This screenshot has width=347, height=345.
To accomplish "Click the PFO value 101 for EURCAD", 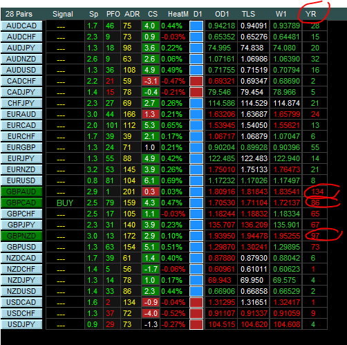I will (x=112, y=125).
